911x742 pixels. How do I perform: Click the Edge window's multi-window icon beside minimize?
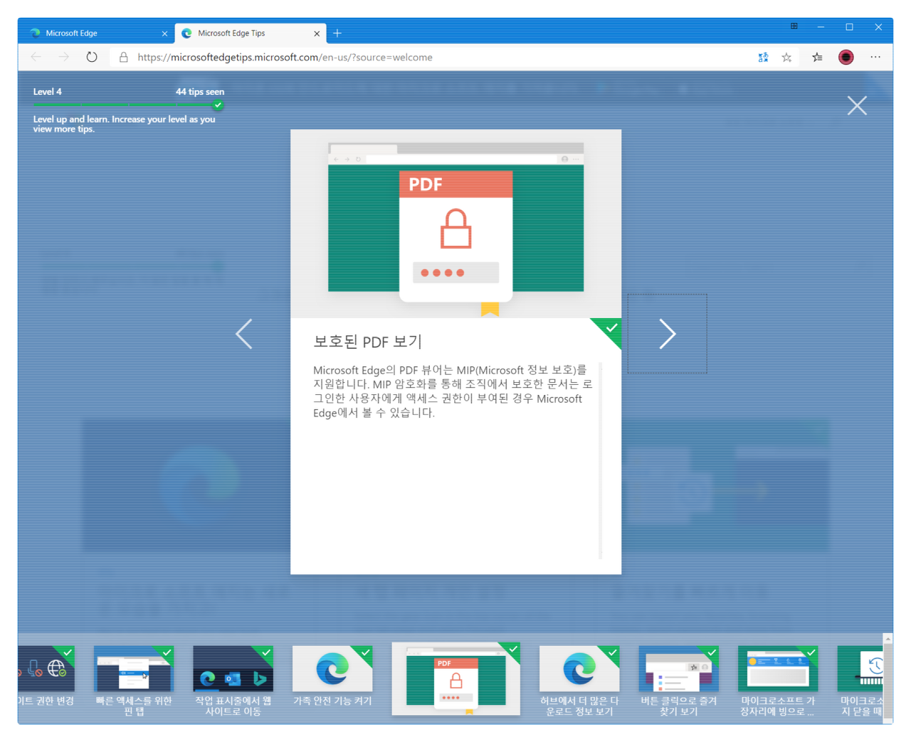pos(794,26)
